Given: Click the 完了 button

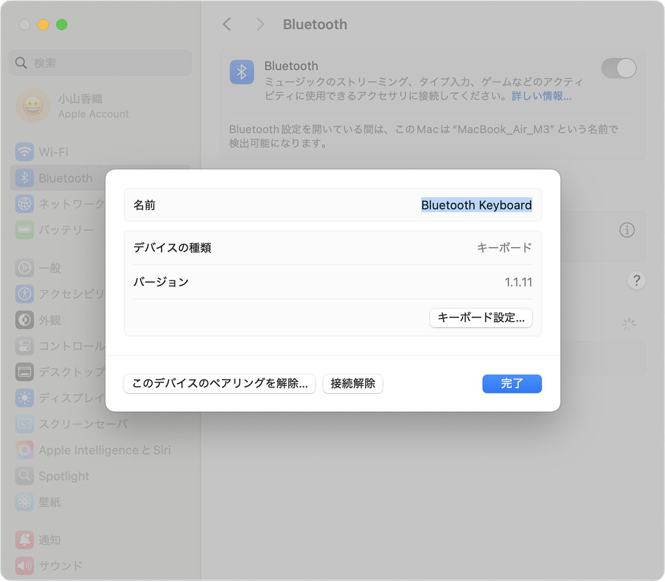Looking at the screenshot, I should [x=512, y=384].
